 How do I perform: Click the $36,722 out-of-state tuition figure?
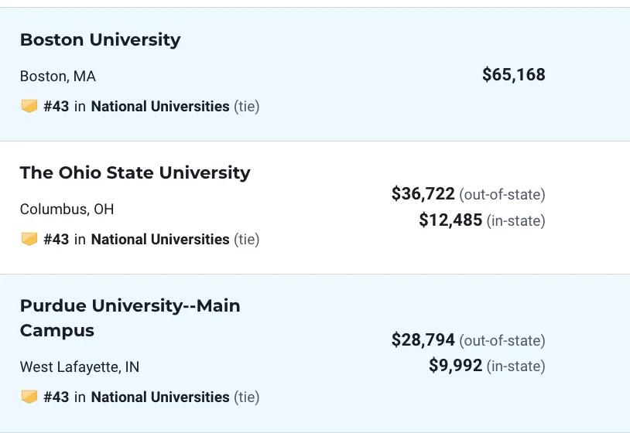click(x=423, y=194)
